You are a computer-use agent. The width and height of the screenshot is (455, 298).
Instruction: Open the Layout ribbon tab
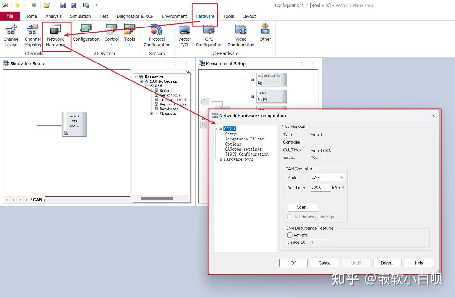[x=249, y=16]
